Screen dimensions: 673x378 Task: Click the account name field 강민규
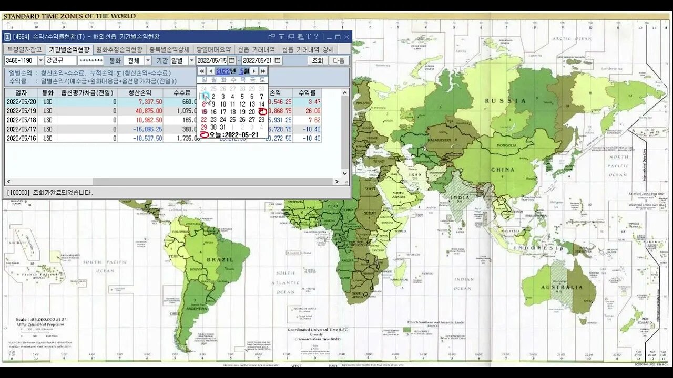click(x=60, y=60)
